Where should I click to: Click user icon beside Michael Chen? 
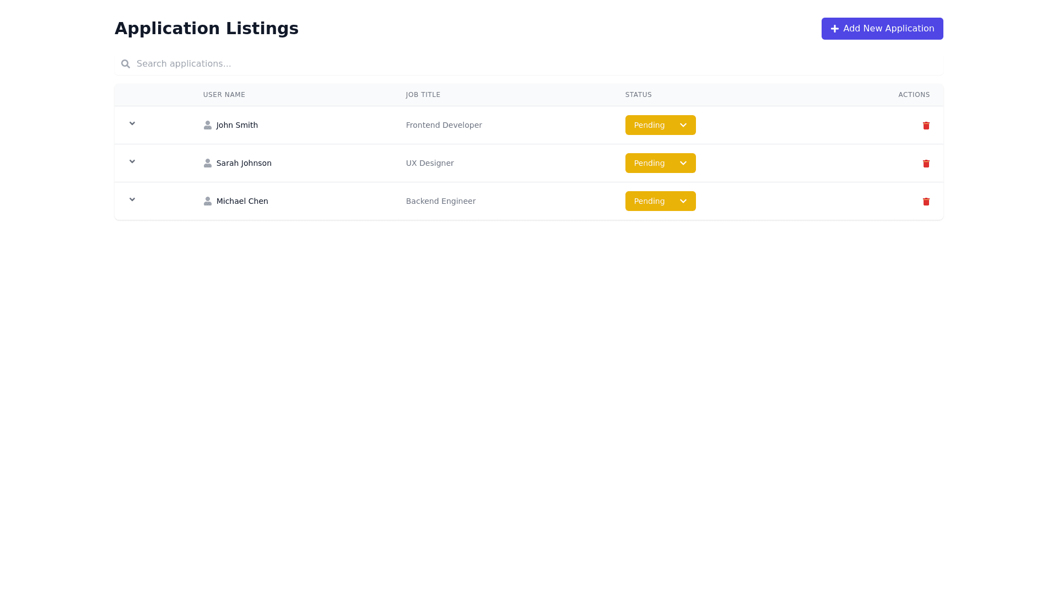point(208,201)
